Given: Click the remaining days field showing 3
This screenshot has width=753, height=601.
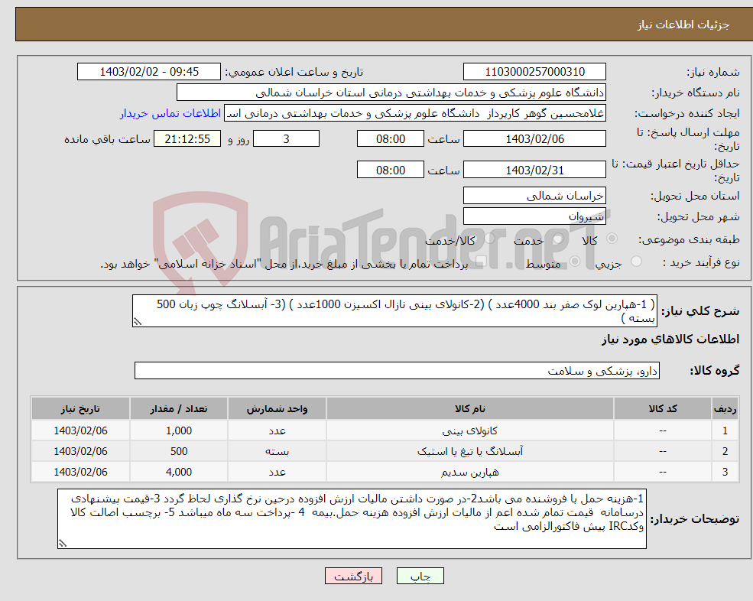Looking at the screenshot, I should 286,139.
